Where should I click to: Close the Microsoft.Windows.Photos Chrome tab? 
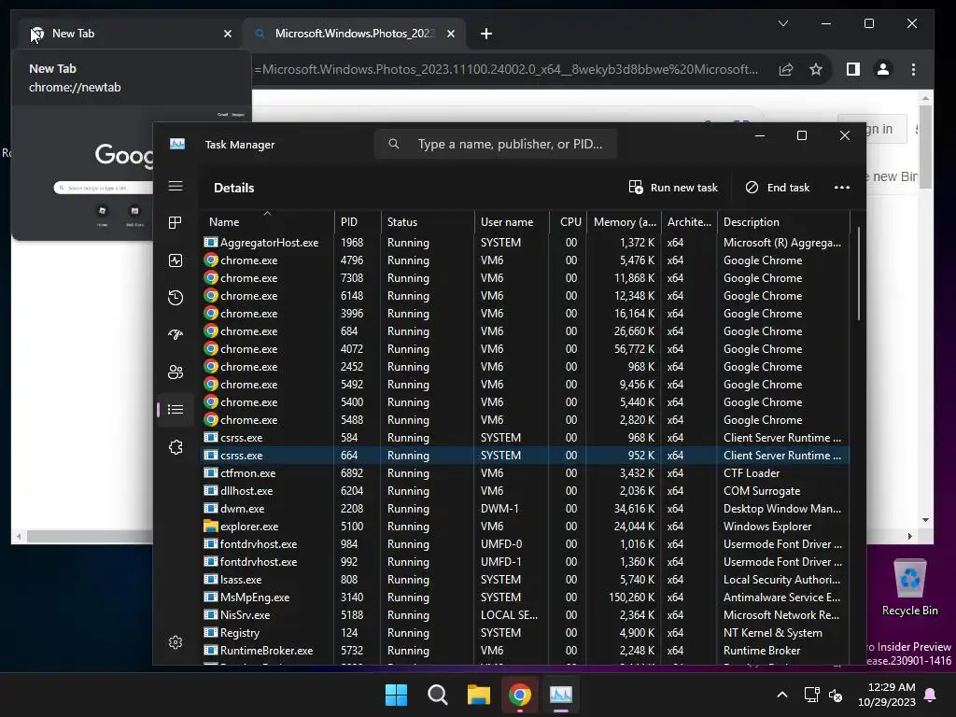(451, 34)
